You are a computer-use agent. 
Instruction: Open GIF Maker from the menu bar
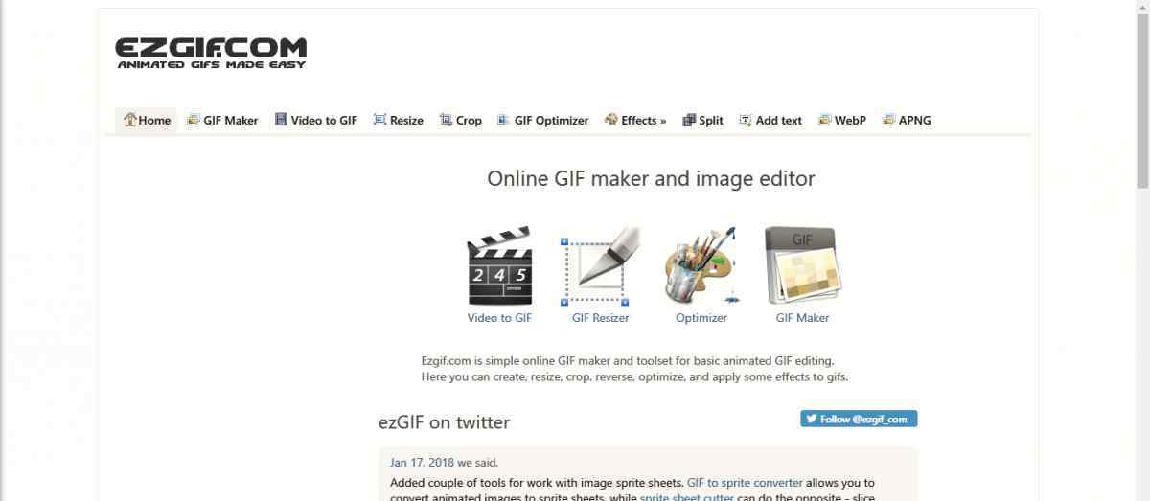(x=222, y=120)
